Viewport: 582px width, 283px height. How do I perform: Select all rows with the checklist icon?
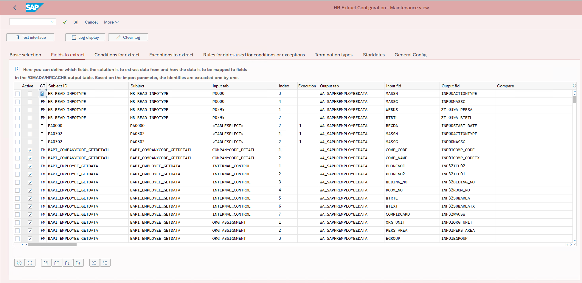pos(94,263)
